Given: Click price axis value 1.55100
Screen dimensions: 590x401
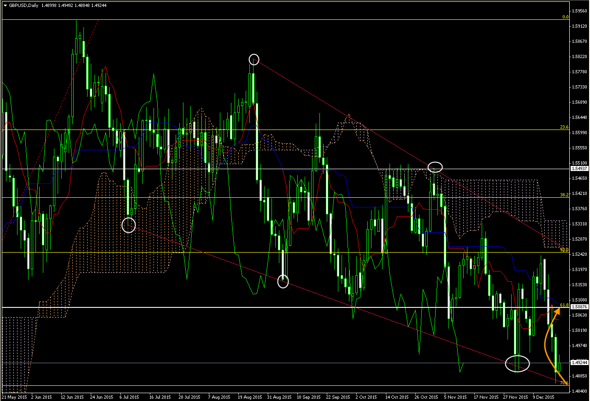Looking at the screenshot, I should coord(579,163).
